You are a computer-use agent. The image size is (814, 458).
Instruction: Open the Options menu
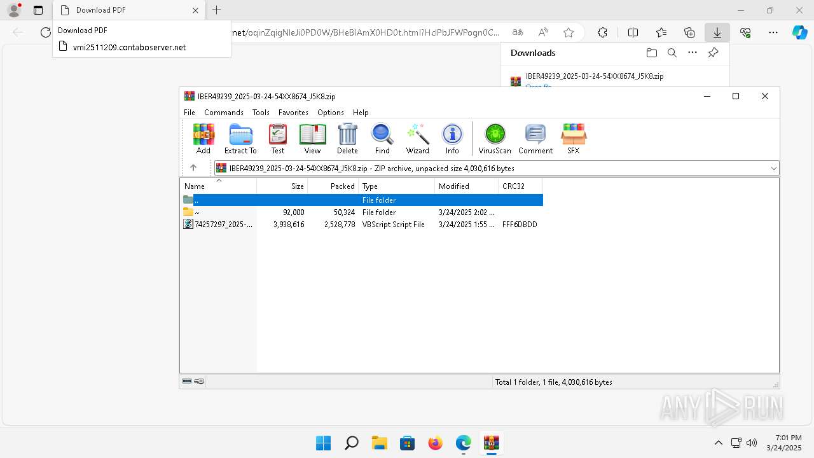(331, 112)
